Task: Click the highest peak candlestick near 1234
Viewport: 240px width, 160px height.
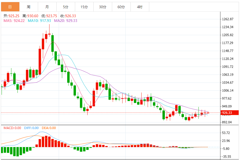Action: [49, 34]
